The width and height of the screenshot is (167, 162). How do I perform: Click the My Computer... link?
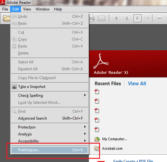[115, 139]
